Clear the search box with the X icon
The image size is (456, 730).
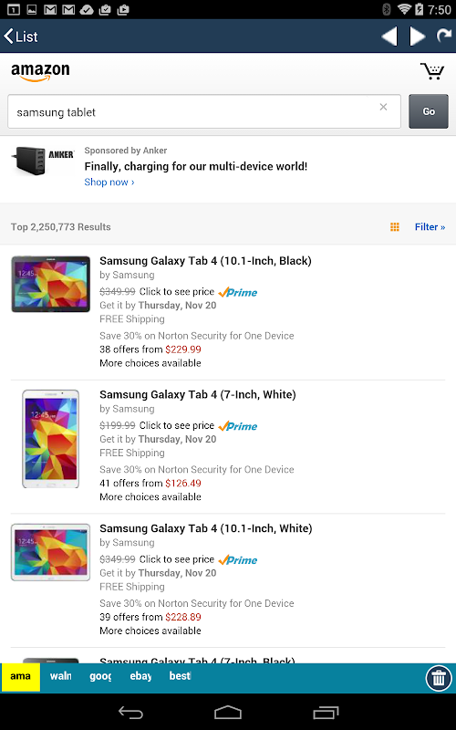pyautogui.click(x=383, y=107)
